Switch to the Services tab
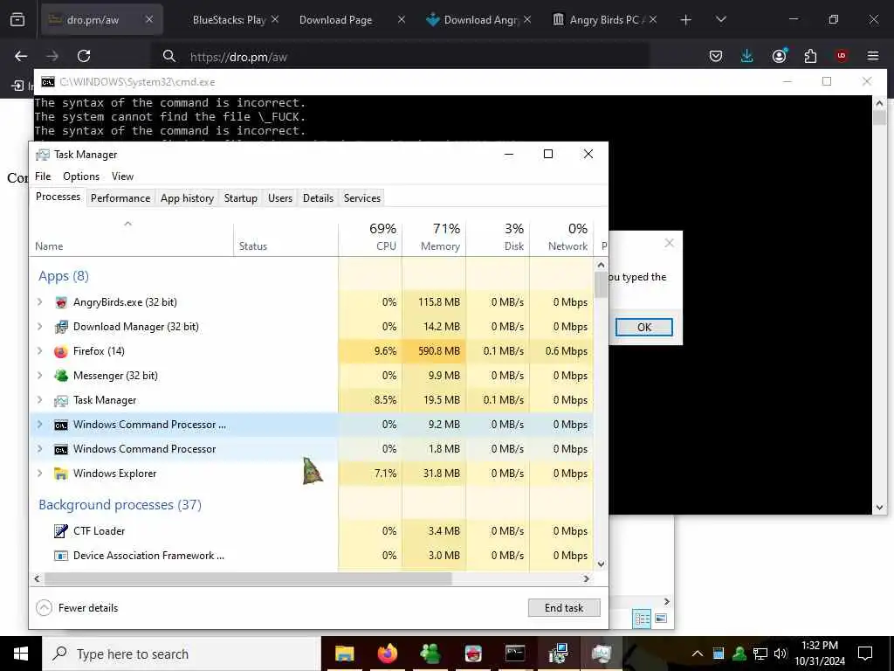This screenshot has width=894, height=671. point(362,198)
